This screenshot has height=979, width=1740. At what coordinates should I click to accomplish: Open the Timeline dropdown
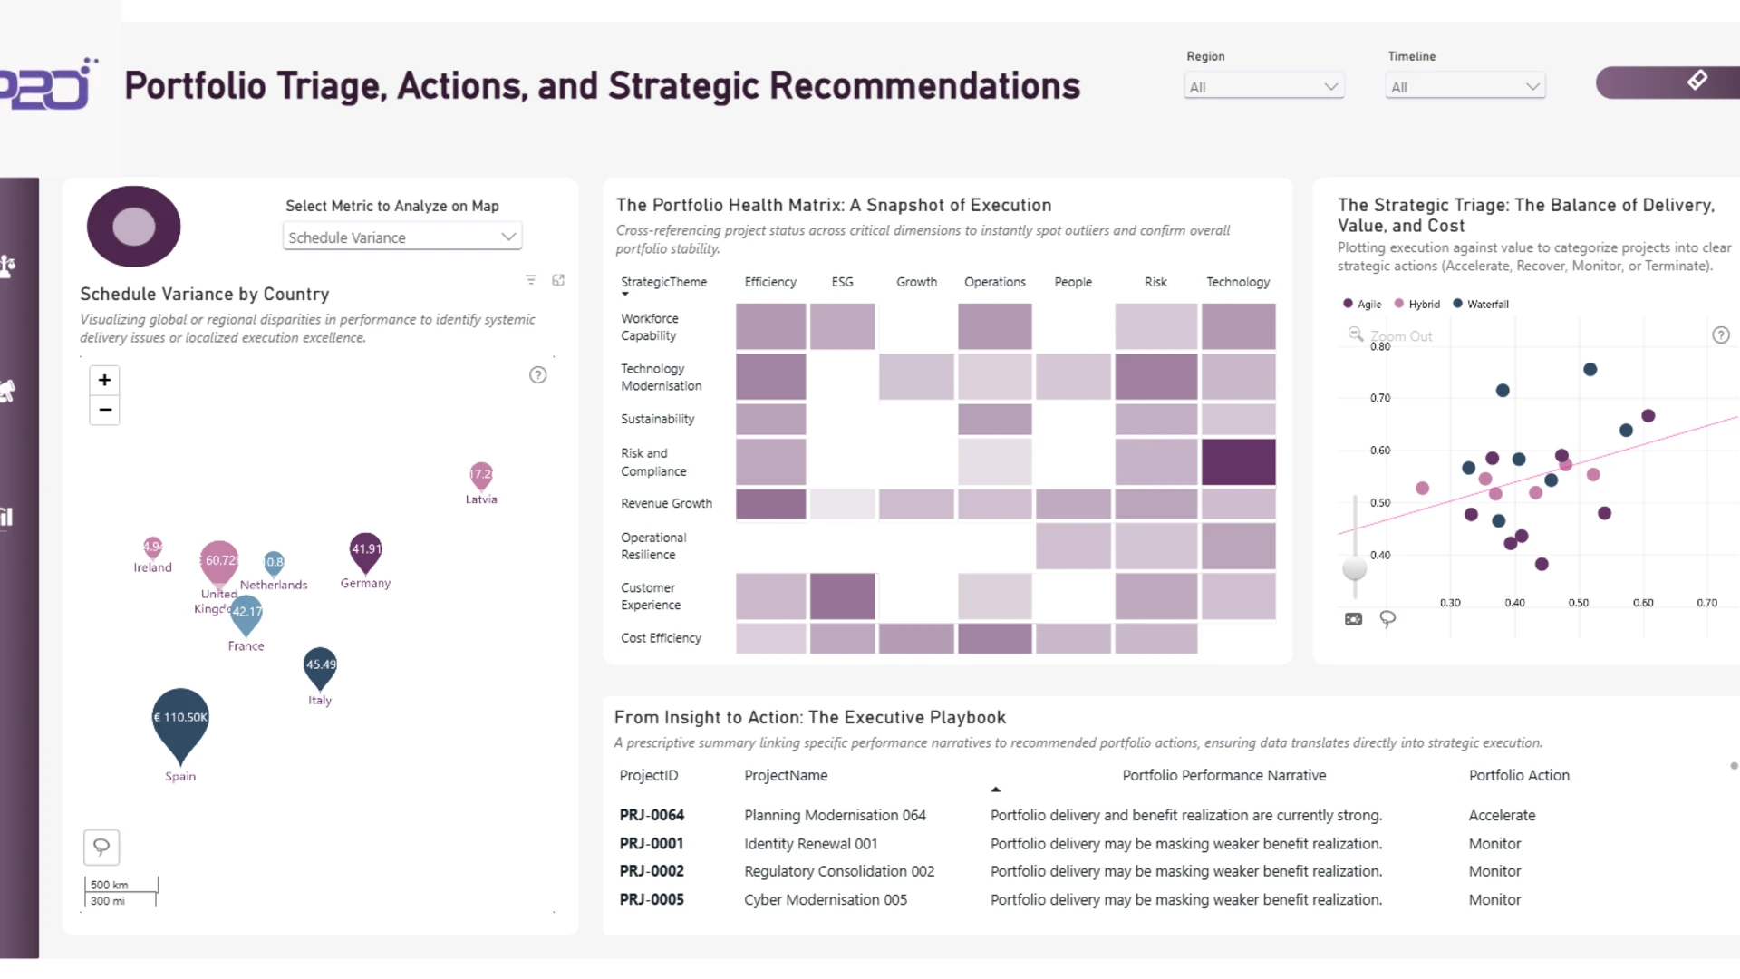(1464, 87)
